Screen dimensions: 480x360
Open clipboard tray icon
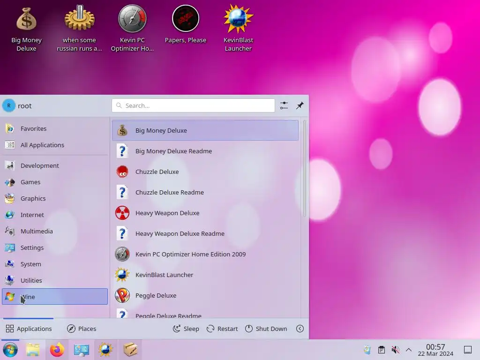click(x=382, y=350)
